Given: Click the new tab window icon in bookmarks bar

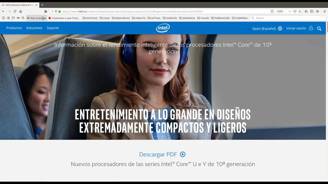Looking at the screenshot, I should pos(13,18).
